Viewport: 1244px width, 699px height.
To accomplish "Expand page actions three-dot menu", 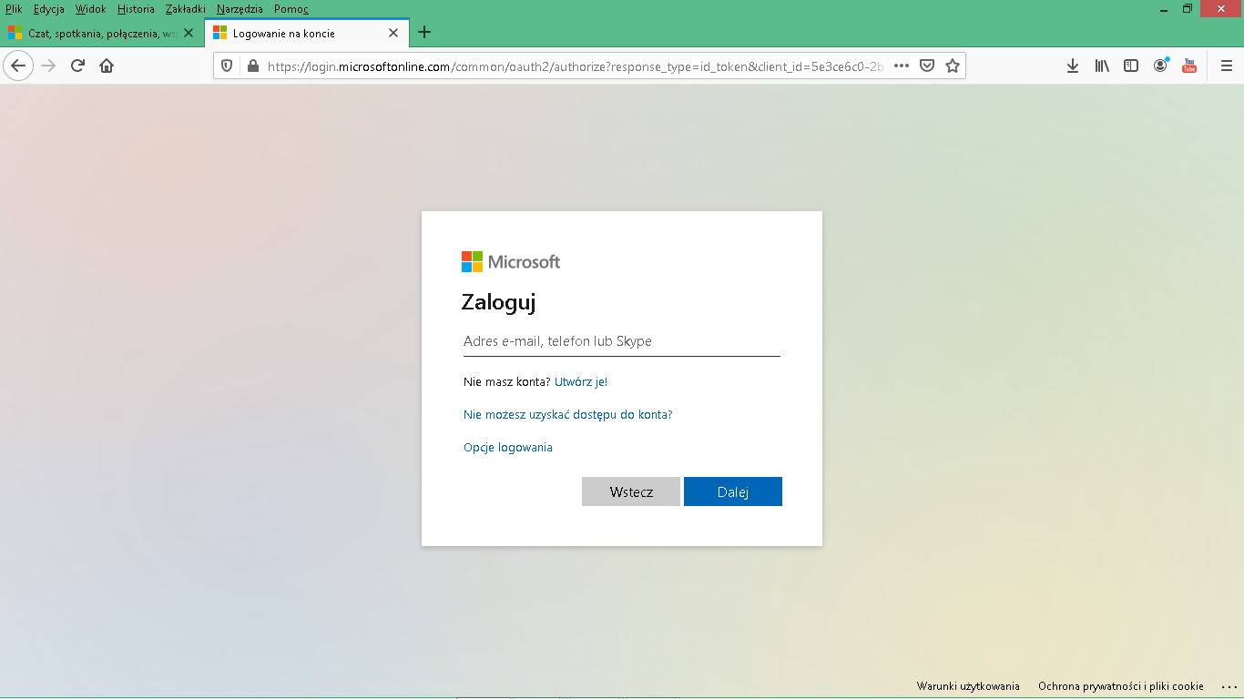I will click(902, 66).
